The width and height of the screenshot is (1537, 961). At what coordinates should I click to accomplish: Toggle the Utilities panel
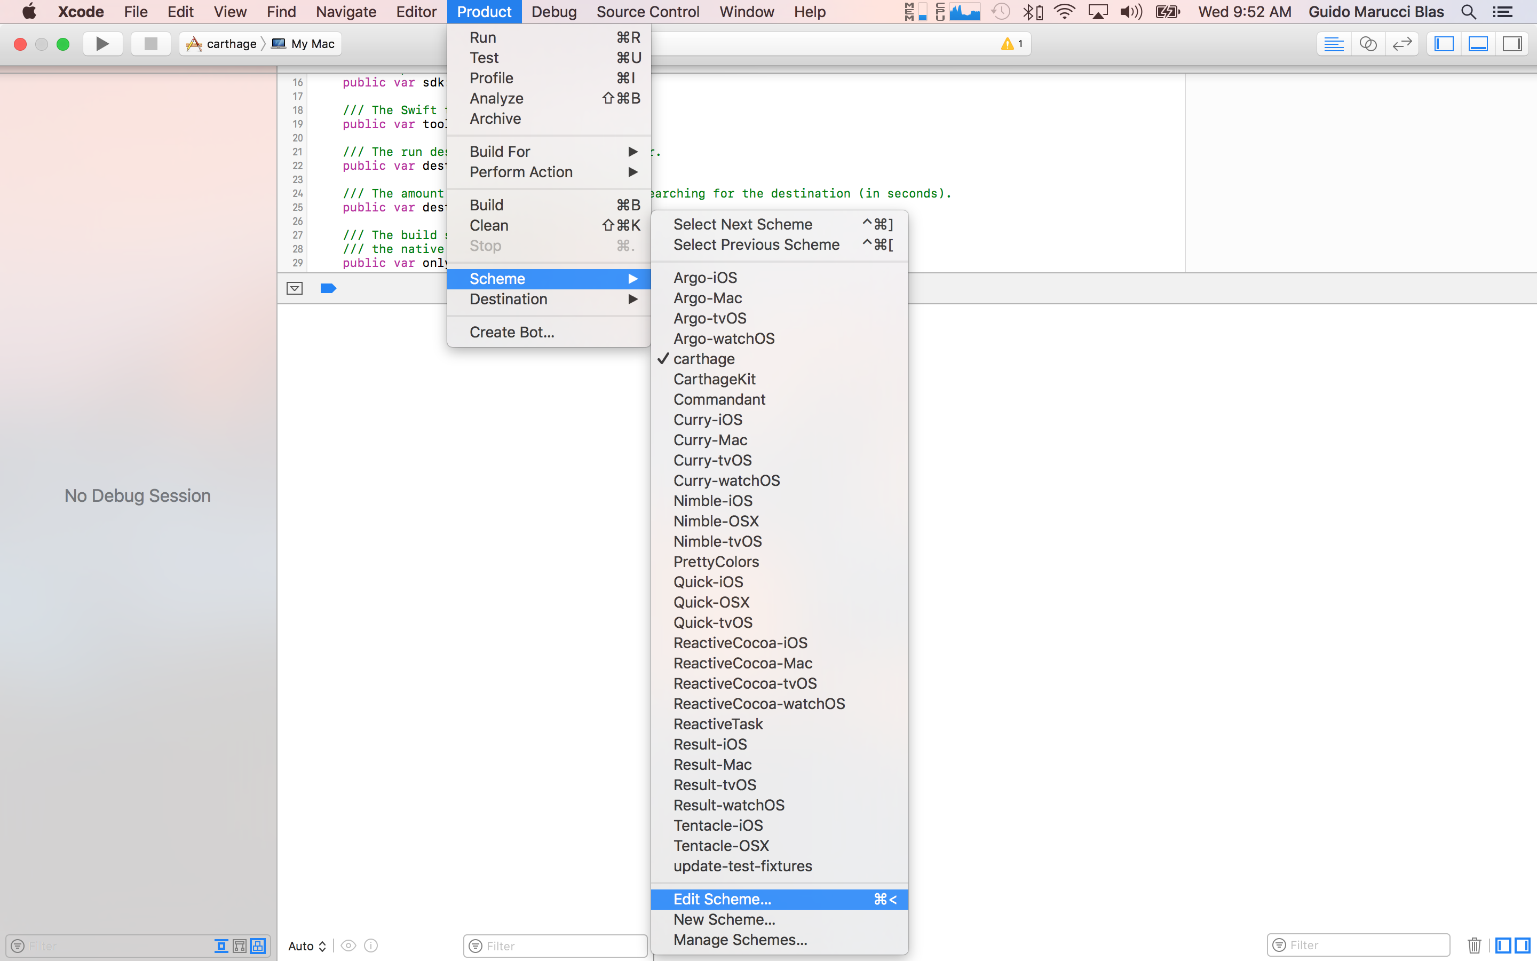1512,44
